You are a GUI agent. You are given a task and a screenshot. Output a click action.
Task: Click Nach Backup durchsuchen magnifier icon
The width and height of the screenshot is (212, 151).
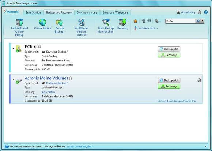pos(106,22)
